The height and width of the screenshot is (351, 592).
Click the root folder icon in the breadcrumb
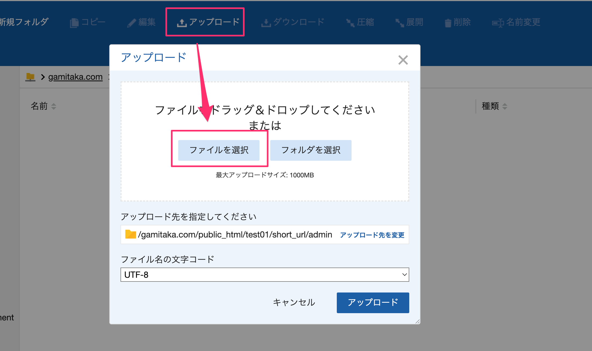point(30,77)
